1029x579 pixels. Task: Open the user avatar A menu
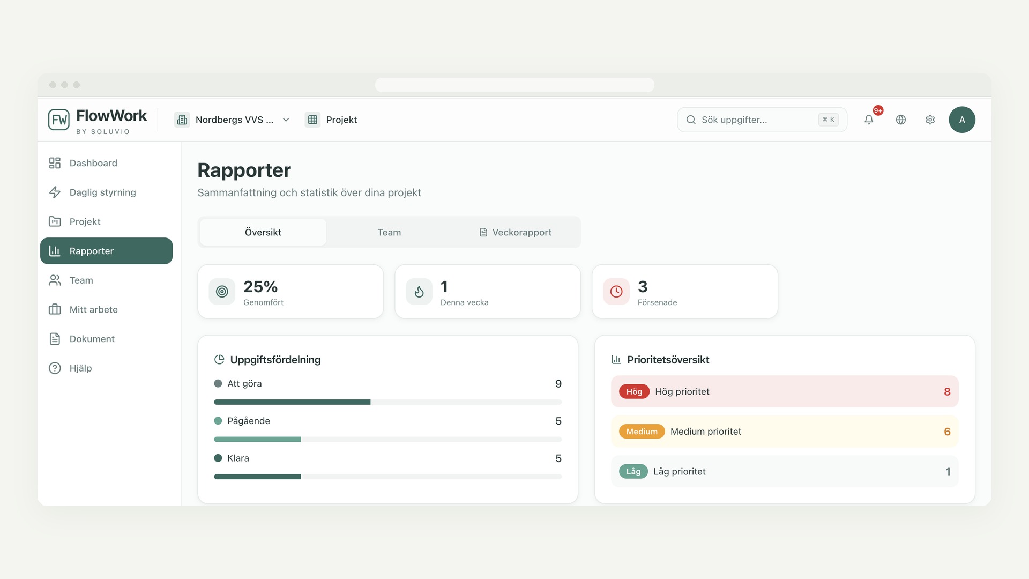[962, 120]
